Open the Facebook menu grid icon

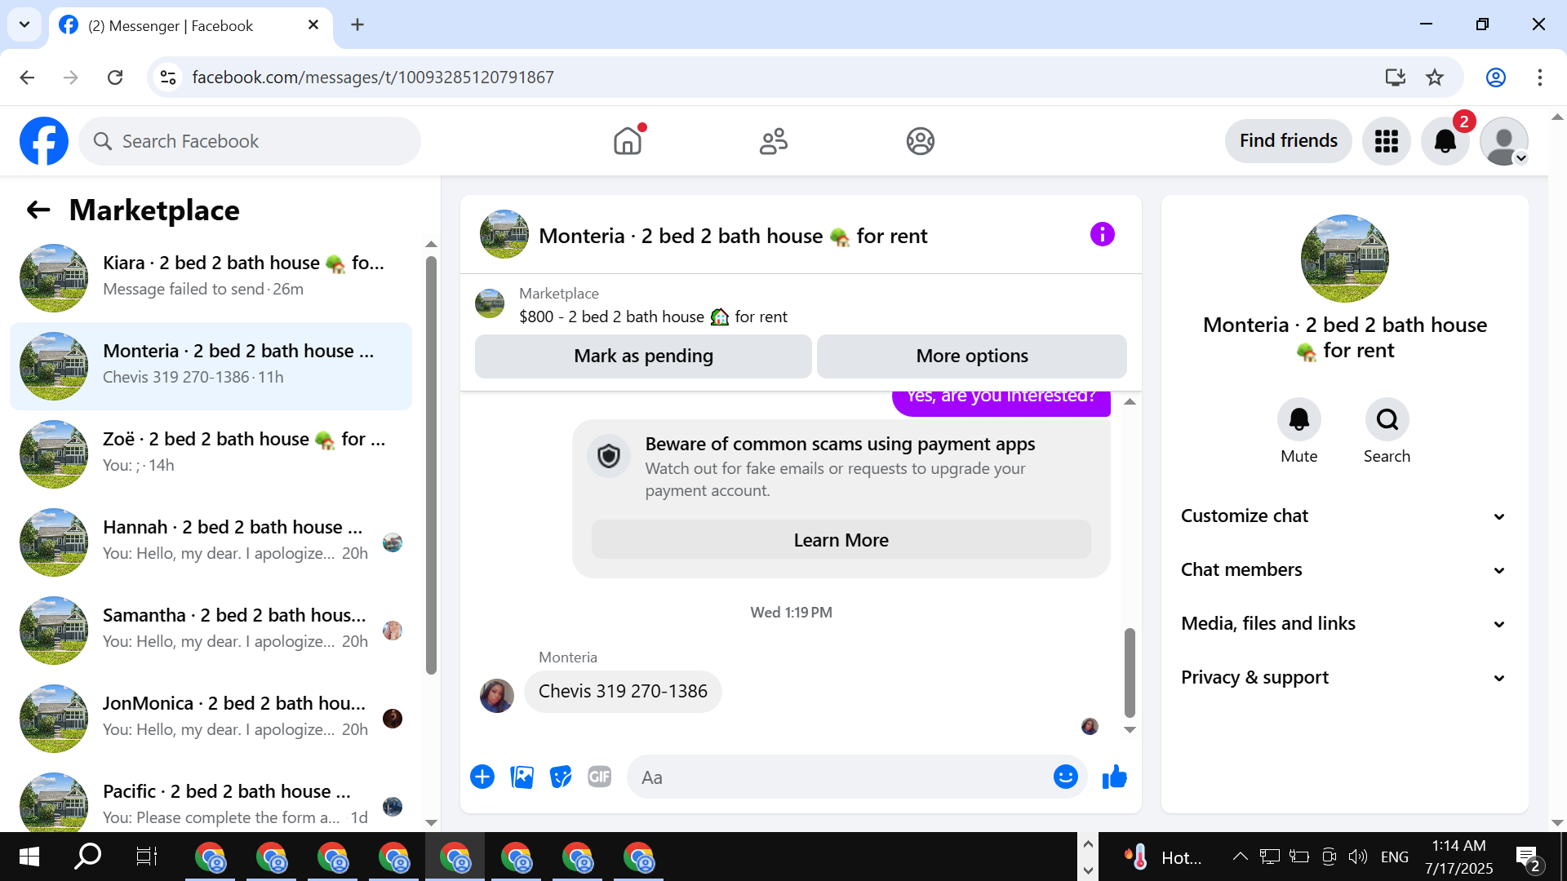[x=1386, y=141]
